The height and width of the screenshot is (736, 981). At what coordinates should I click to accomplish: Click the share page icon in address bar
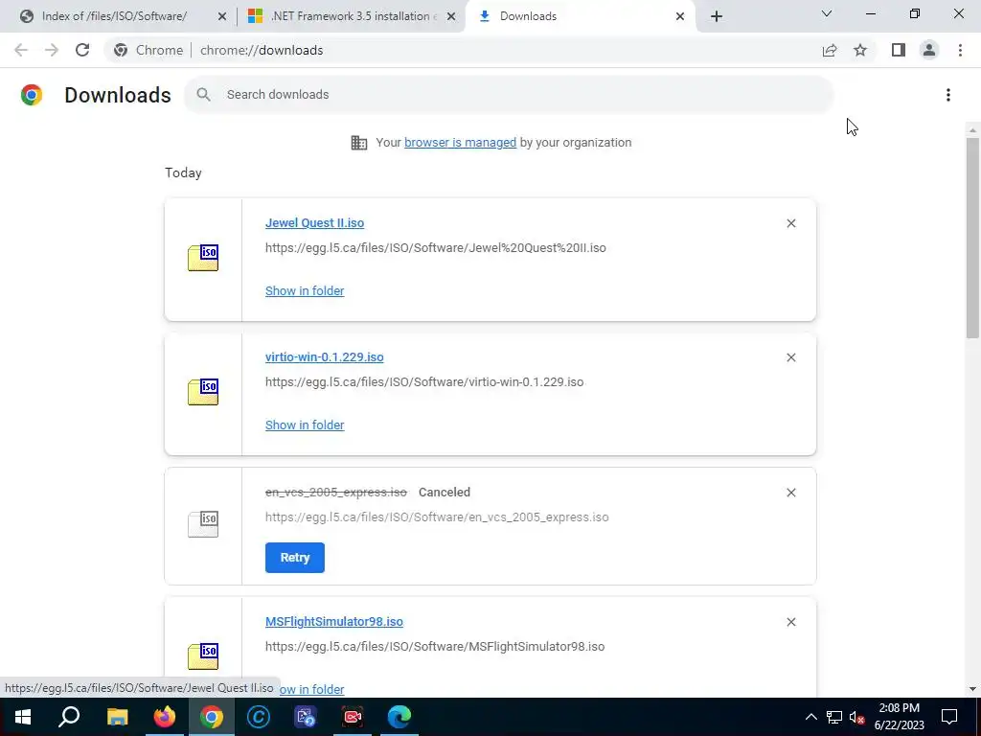point(830,50)
